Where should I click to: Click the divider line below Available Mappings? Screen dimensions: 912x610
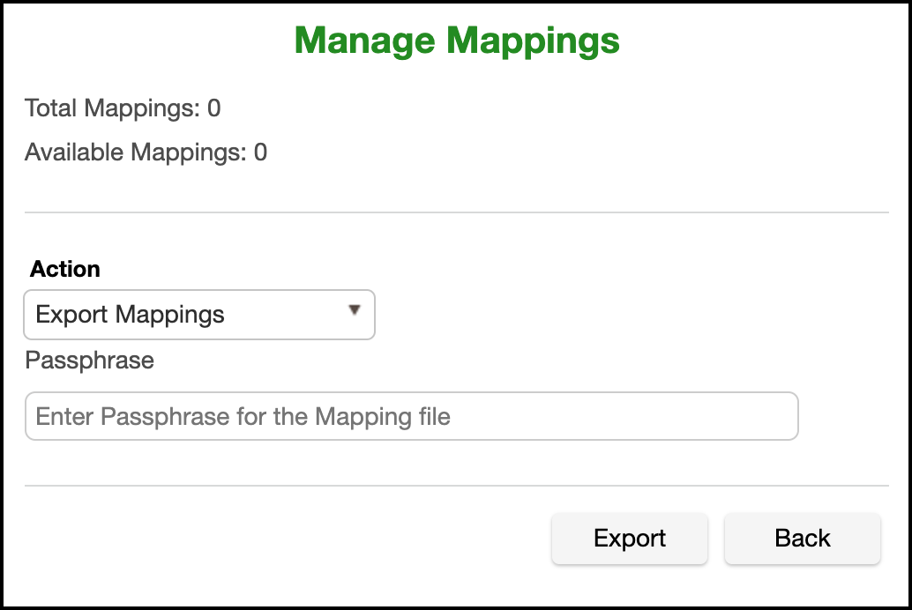(456, 212)
